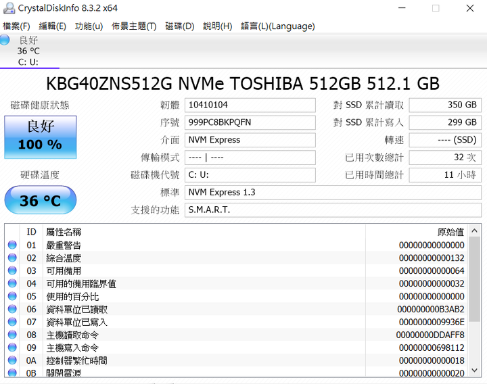487x384 pixels.
Task: Click status orb for attribute 08 主機讀取命令
Action: pos(12,335)
